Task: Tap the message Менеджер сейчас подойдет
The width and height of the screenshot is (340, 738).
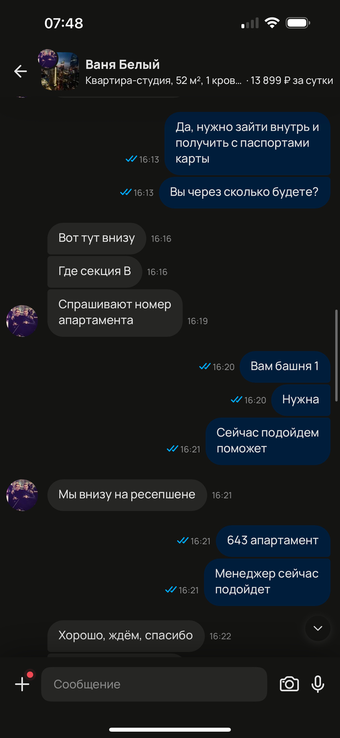Action: click(267, 581)
